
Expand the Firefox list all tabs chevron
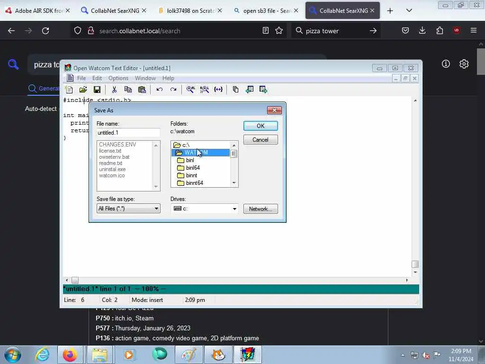409,10
